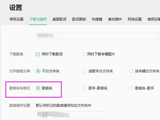This screenshot has width=160, height=120.
Task: Select 歌曲名 as naming format
Action: point(38,88)
